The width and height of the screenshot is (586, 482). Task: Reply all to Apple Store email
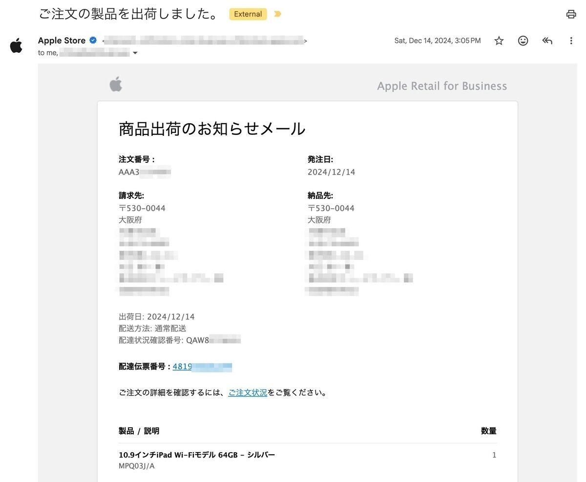(547, 41)
